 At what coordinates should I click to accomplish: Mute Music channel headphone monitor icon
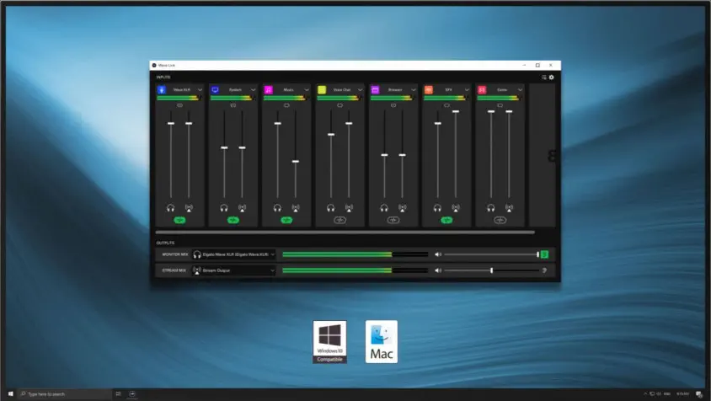pyautogui.click(x=277, y=208)
